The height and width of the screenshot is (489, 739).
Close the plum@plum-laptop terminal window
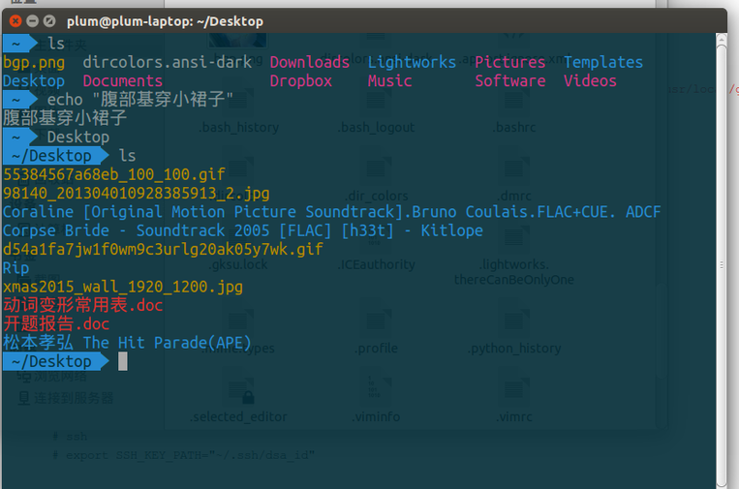(x=15, y=20)
